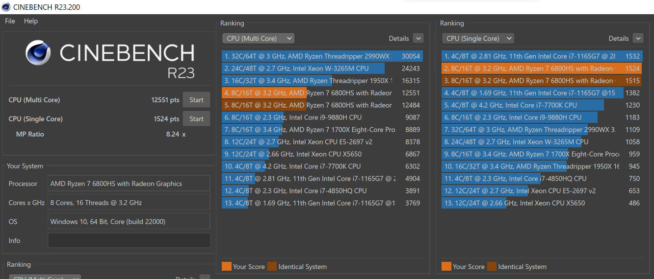Open the File menu
This screenshot has width=654, height=279.
pos(10,21)
